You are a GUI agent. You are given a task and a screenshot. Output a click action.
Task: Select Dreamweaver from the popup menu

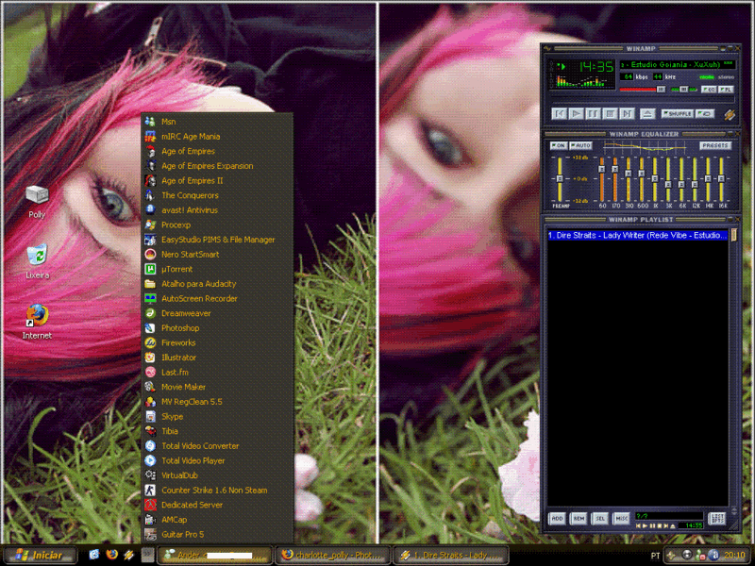pyautogui.click(x=186, y=313)
